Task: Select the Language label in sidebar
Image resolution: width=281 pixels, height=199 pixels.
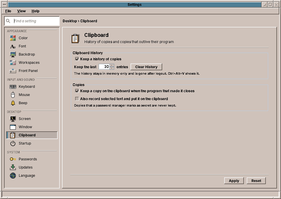Action: pos(27,176)
